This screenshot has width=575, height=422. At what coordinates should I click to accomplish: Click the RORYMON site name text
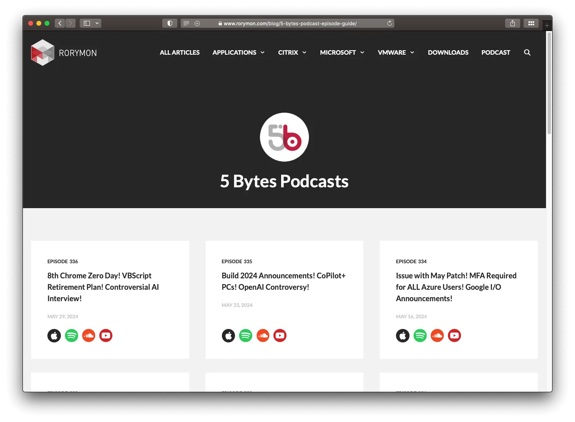(x=78, y=53)
